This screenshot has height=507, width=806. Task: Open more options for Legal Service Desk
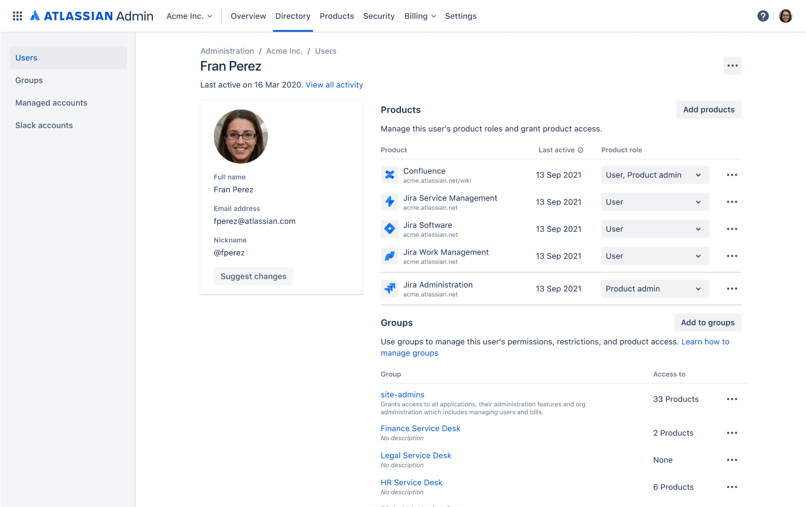click(732, 460)
